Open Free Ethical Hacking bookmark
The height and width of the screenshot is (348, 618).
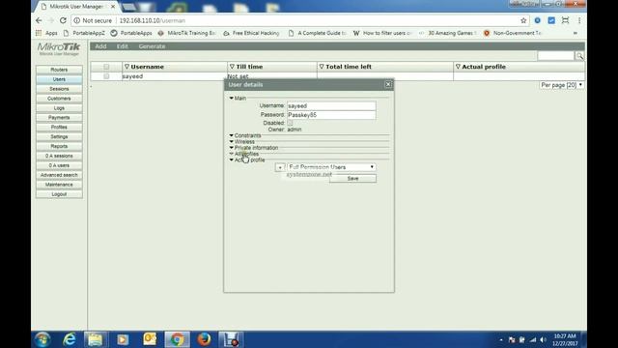[251, 33]
